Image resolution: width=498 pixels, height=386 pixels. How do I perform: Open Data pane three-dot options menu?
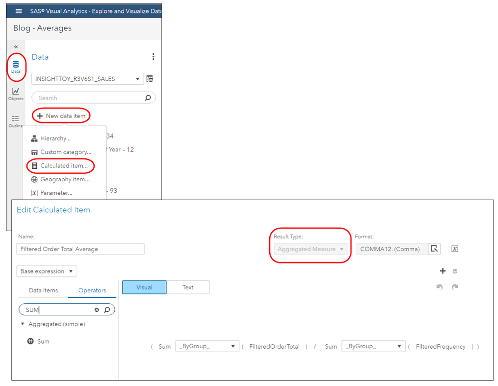(154, 57)
